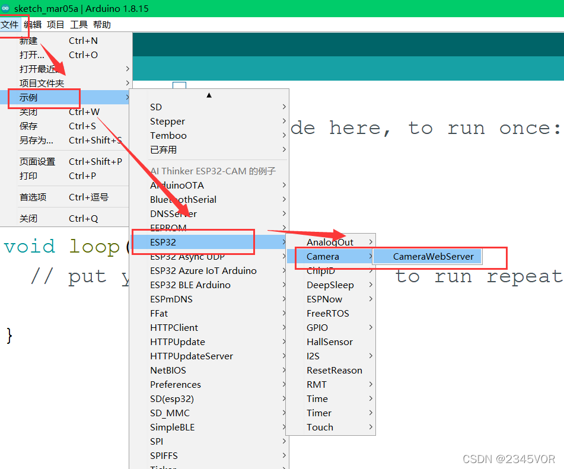Image resolution: width=564 pixels, height=469 pixels.
Task: Open HTTPClient examples submenu
Action: pos(209,327)
